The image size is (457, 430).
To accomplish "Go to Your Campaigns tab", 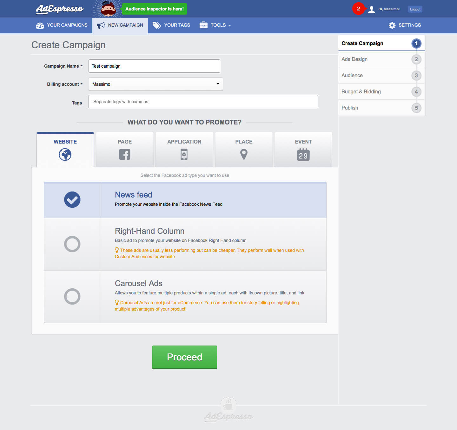I will (x=62, y=25).
